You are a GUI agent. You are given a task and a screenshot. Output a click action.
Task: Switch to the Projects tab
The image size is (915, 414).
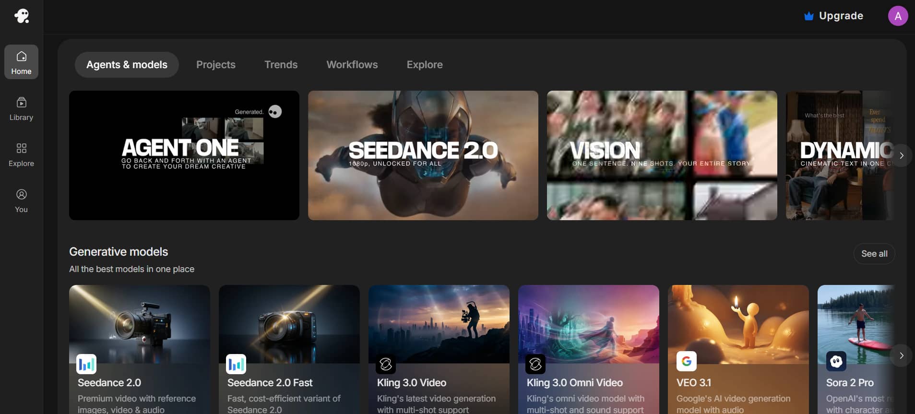[x=216, y=65]
